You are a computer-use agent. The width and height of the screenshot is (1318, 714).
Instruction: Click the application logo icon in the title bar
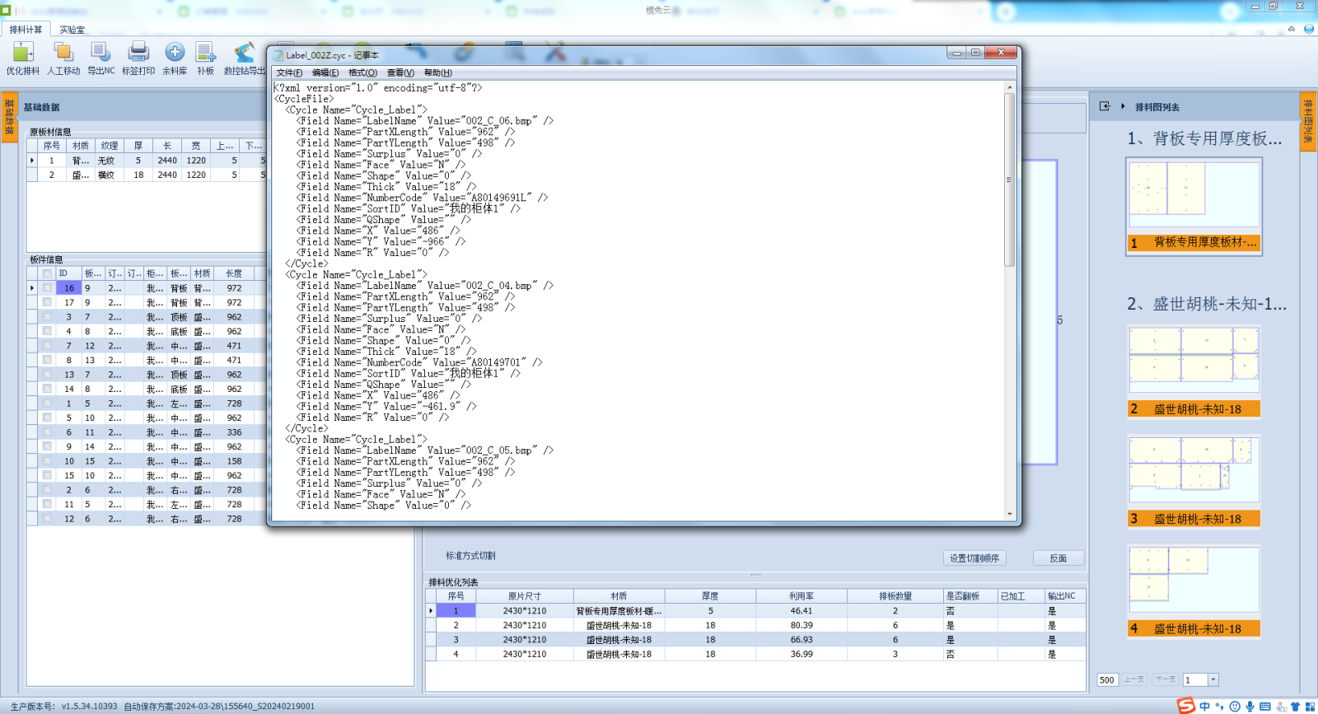(6, 10)
